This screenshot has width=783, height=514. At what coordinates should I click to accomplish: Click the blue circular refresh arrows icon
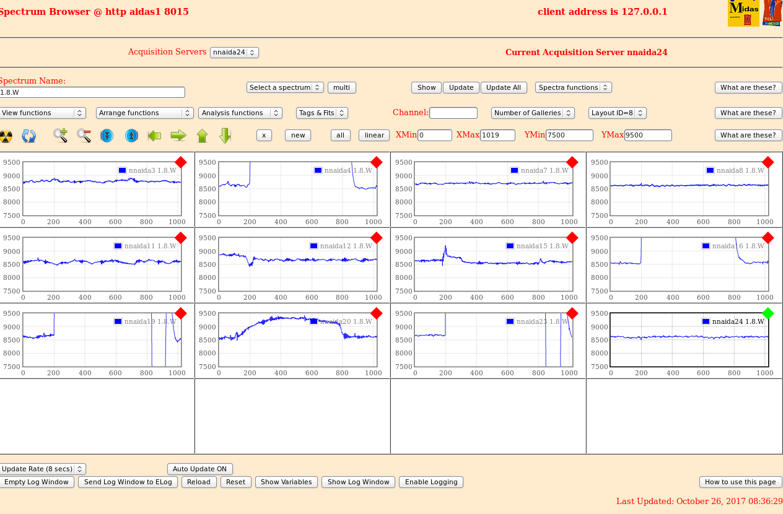point(28,136)
